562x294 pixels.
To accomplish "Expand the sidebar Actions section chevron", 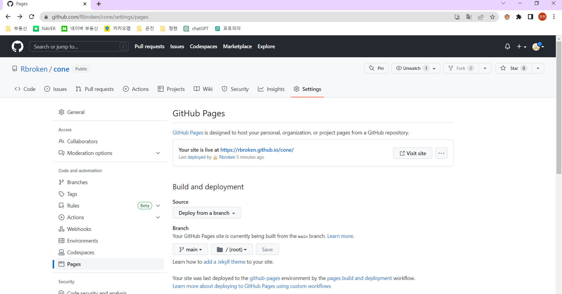I will point(158,217).
